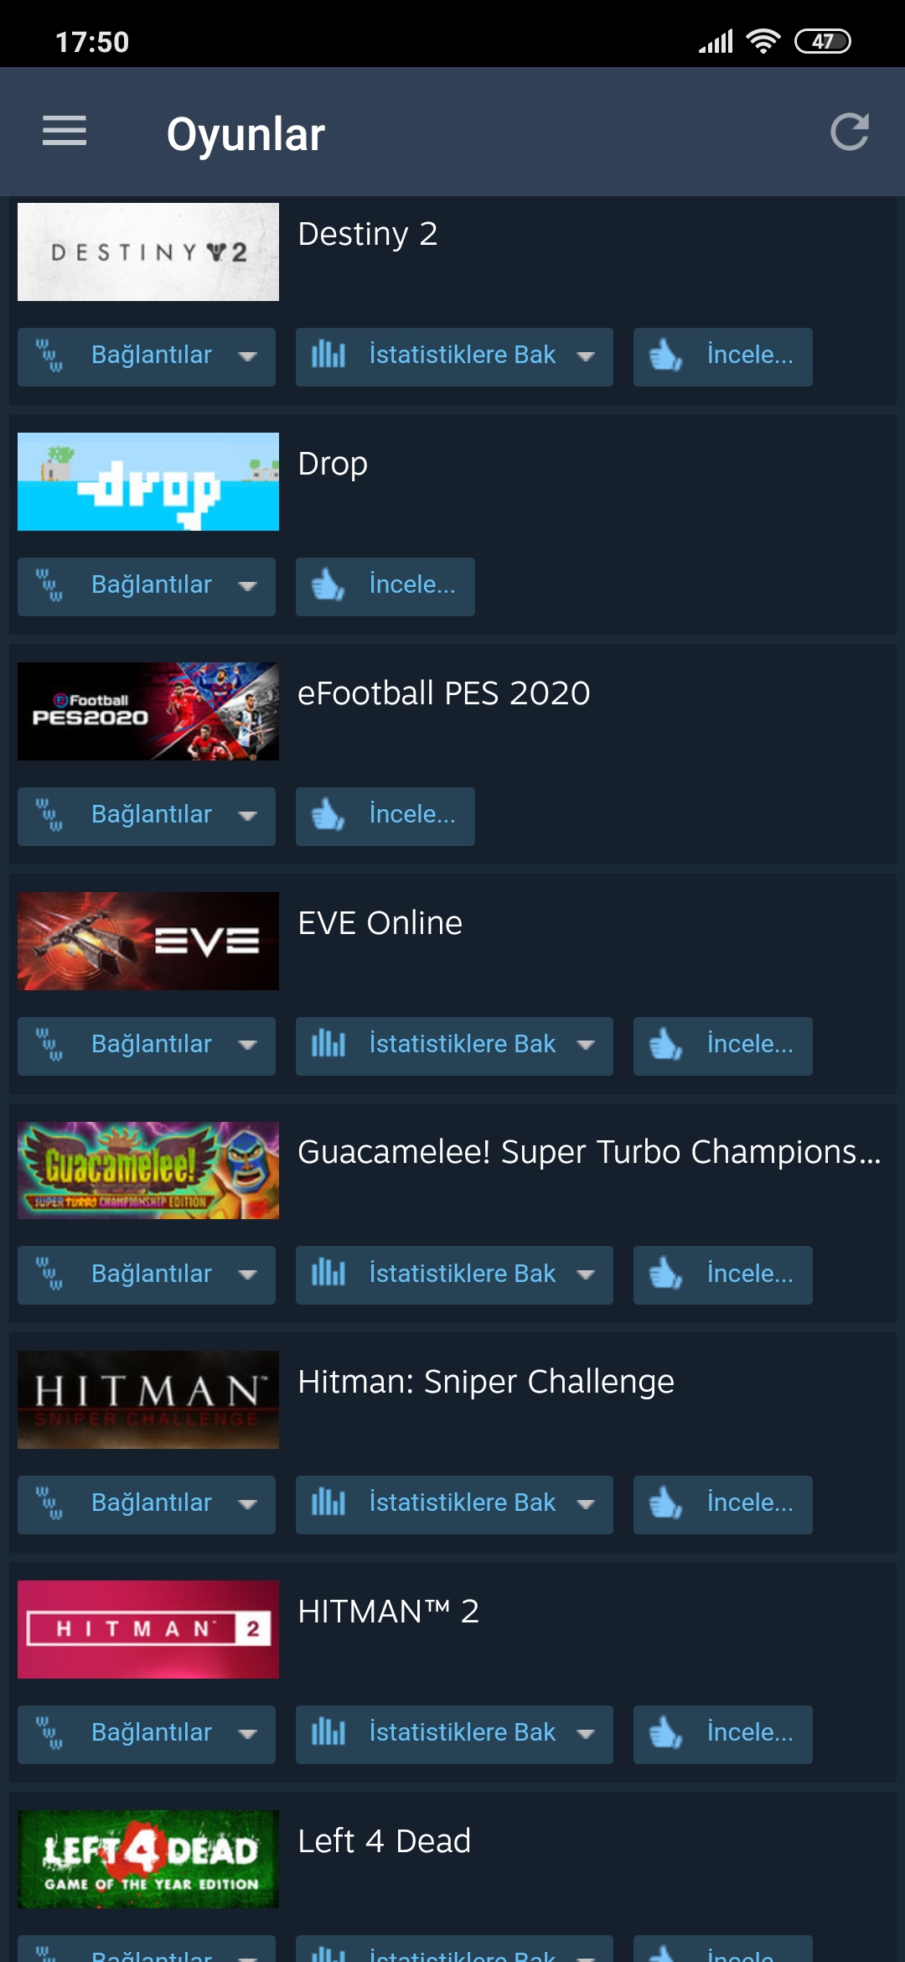Screen dimensions: 905x1962
Task: Tap the stats bar icon for Destiny 2
Action: click(328, 355)
